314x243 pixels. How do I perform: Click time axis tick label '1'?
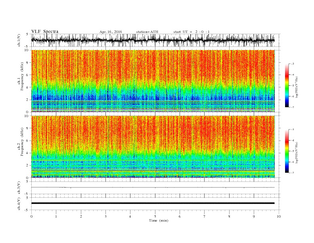(56, 216)
